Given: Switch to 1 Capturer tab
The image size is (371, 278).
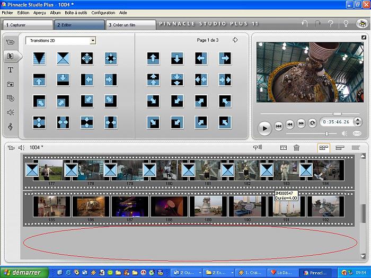Looking at the screenshot, I should pos(28,25).
